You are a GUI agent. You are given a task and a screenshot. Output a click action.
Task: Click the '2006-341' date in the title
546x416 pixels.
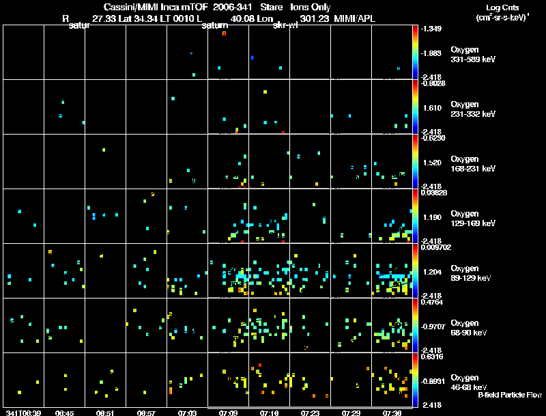[x=232, y=8]
